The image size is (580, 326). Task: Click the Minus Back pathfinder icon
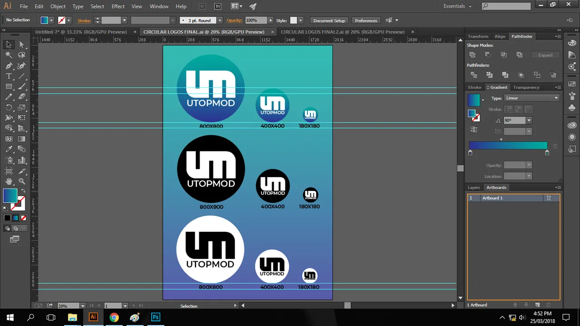[553, 75]
